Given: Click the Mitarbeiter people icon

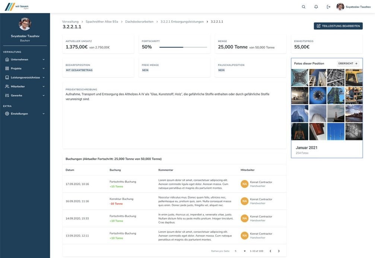Looking at the screenshot, I should (7, 86).
